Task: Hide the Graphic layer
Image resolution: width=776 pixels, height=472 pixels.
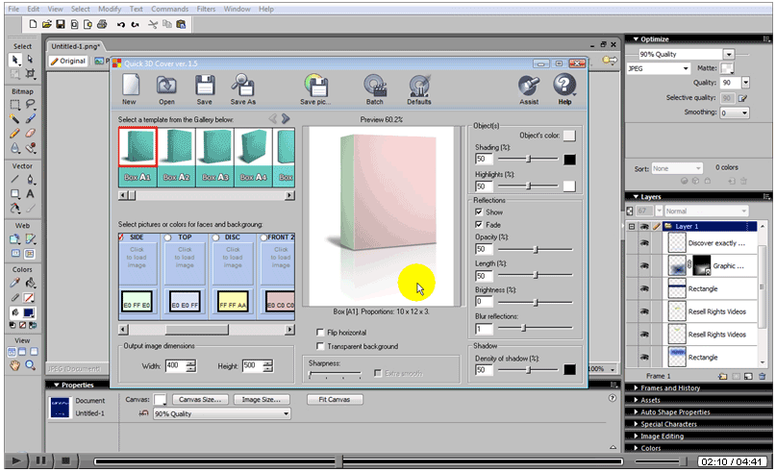Action: tap(644, 265)
